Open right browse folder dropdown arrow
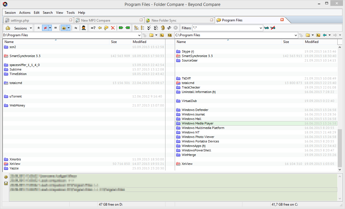 point(313,35)
